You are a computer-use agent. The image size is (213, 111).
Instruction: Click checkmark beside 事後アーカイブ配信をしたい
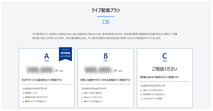click(x=82, y=102)
